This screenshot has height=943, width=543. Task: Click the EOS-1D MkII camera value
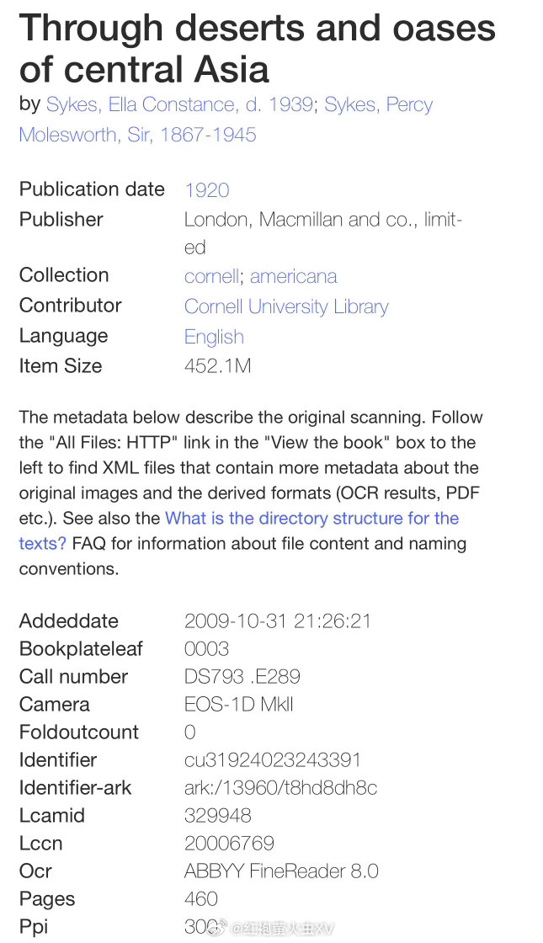239,704
